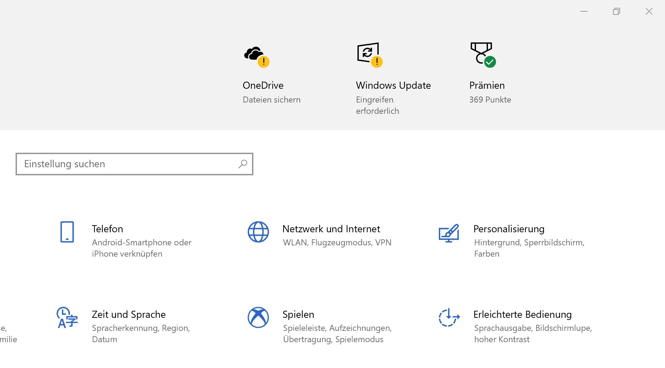
Task: Click the Spielen Xbox icon
Action: [x=258, y=317]
